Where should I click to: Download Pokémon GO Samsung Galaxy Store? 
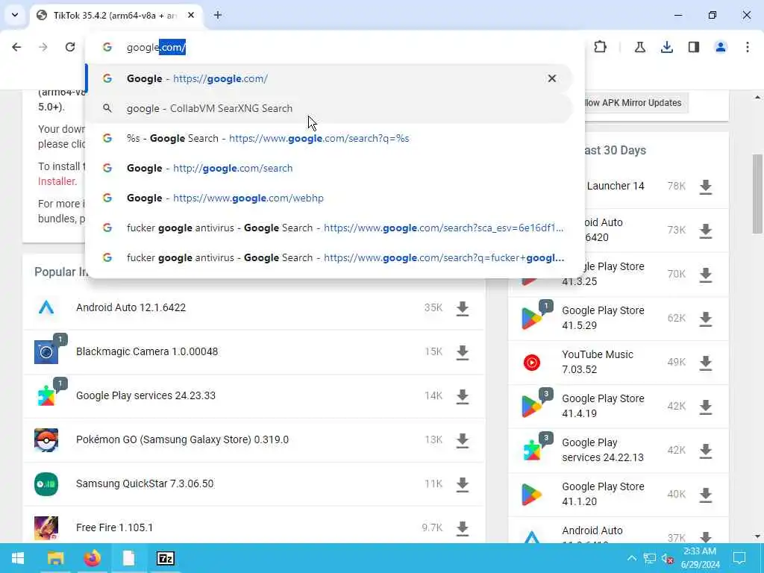tap(463, 440)
